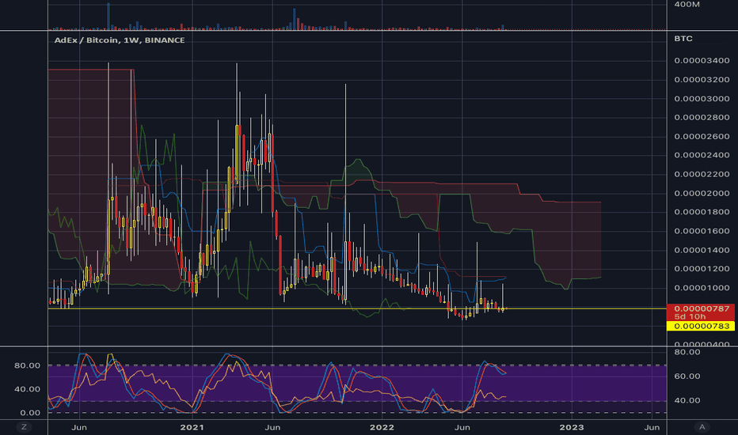Click the 2022 time axis label
The height and width of the screenshot is (435, 738).
[382, 427]
